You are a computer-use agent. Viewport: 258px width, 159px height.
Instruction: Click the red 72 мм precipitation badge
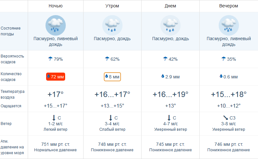[55, 77]
